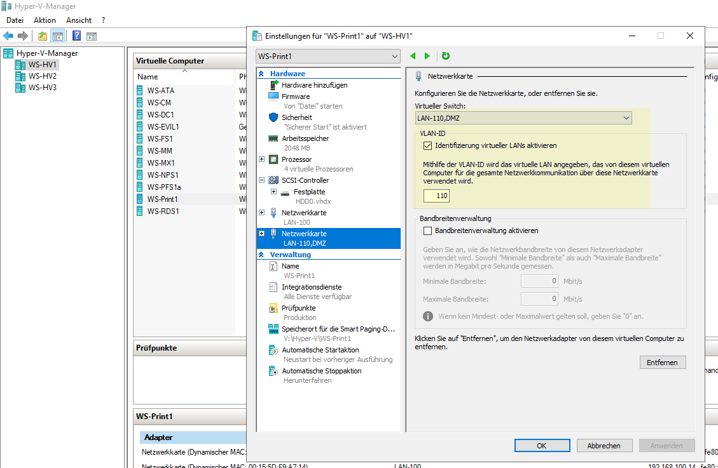Collapse the SCSI-Controller node
The height and width of the screenshot is (468, 718).
[x=262, y=180]
